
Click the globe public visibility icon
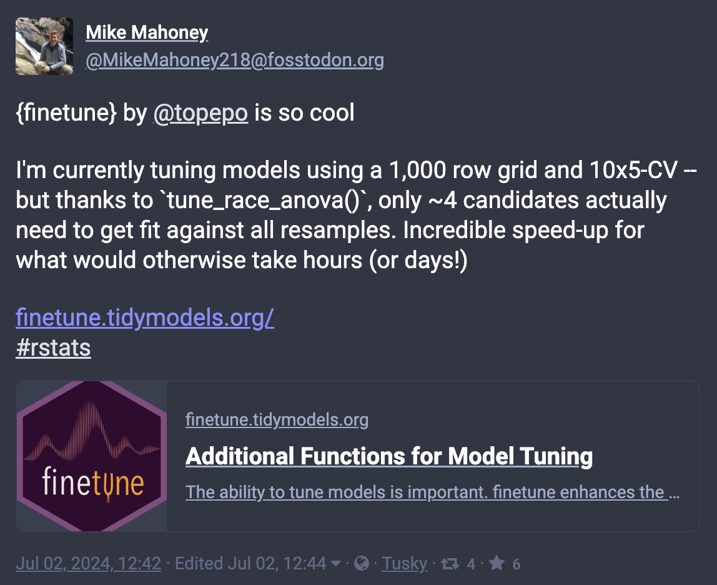(x=361, y=564)
